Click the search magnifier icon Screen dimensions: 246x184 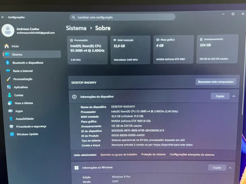pos(73,17)
